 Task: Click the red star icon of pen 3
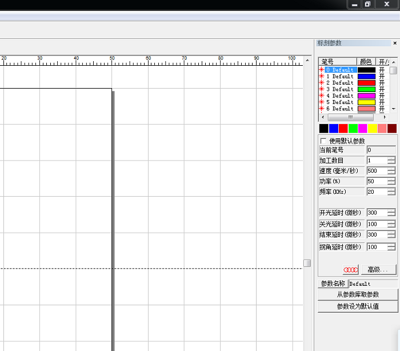pos(321,89)
